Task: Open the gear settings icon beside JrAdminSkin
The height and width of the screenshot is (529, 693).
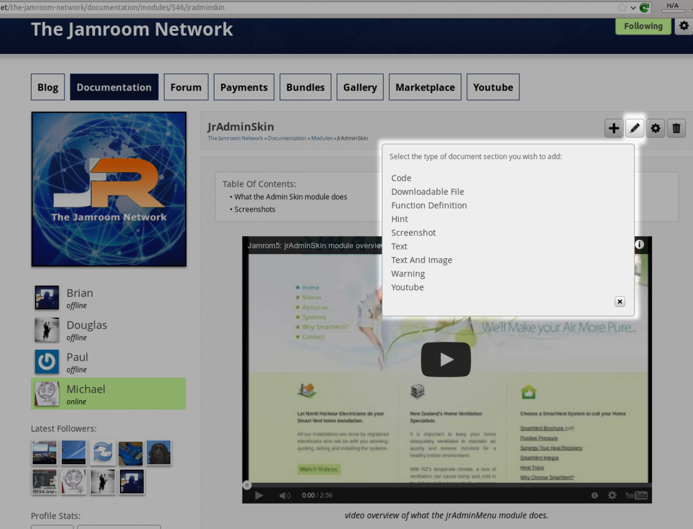Action: (x=656, y=128)
